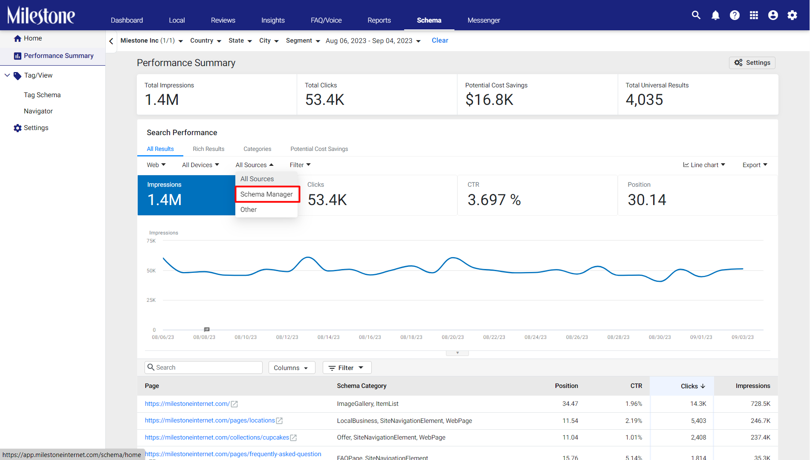Go to the FAQ/Voice tab

(326, 20)
